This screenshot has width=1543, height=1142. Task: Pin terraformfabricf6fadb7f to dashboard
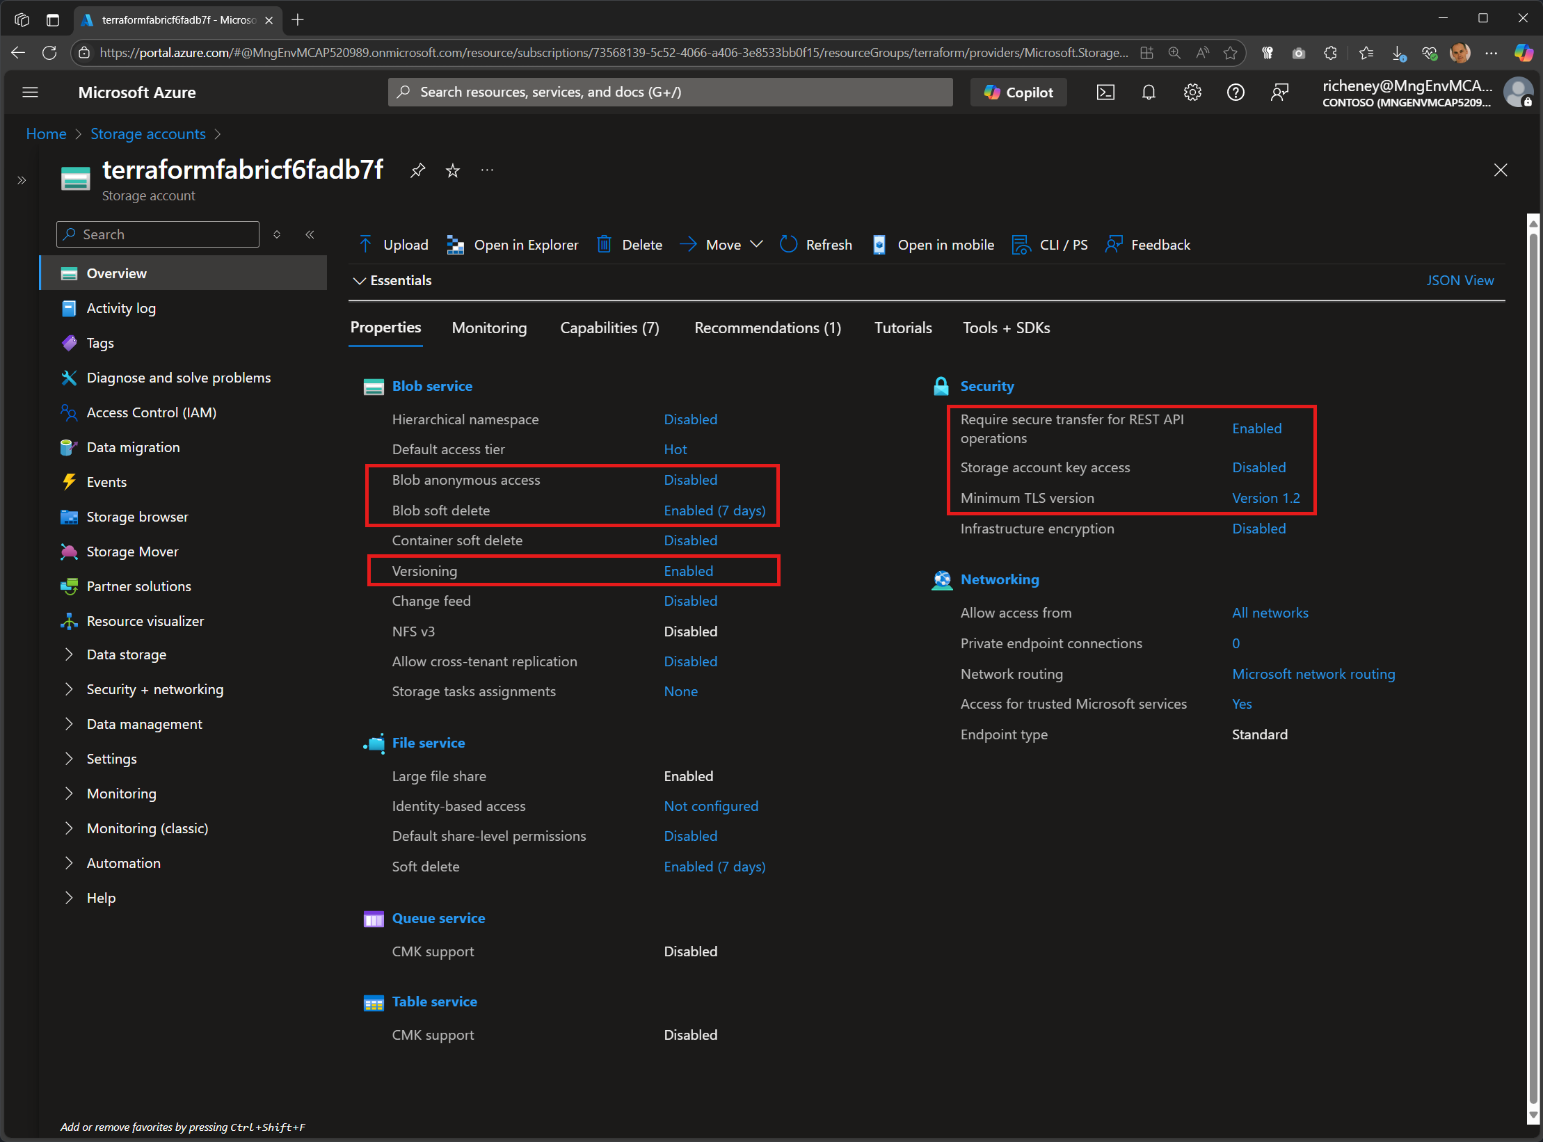pyautogui.click(x=417, y=170)
